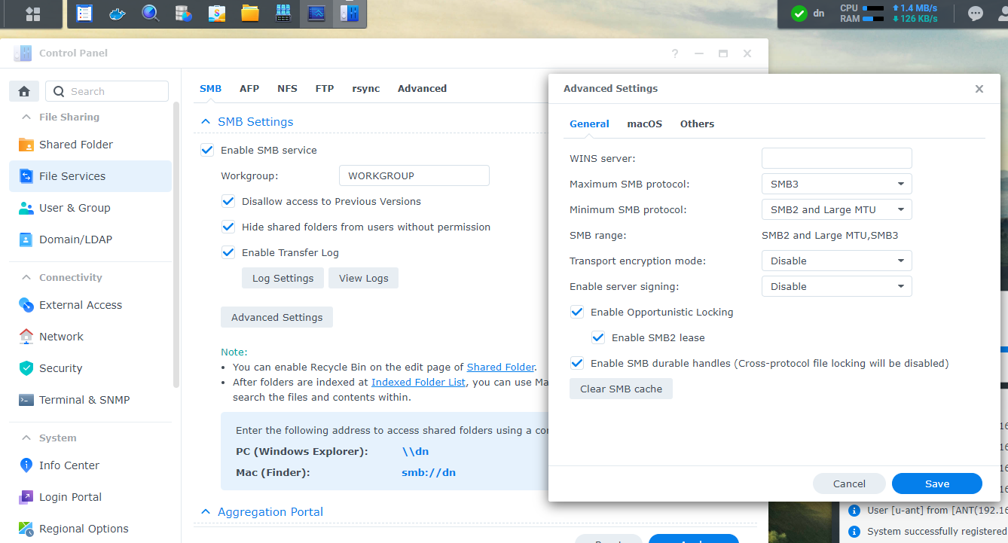Open Docker from the taskbar
Viewport: 1008px width, 543px height.
click(x=118, y=13)
